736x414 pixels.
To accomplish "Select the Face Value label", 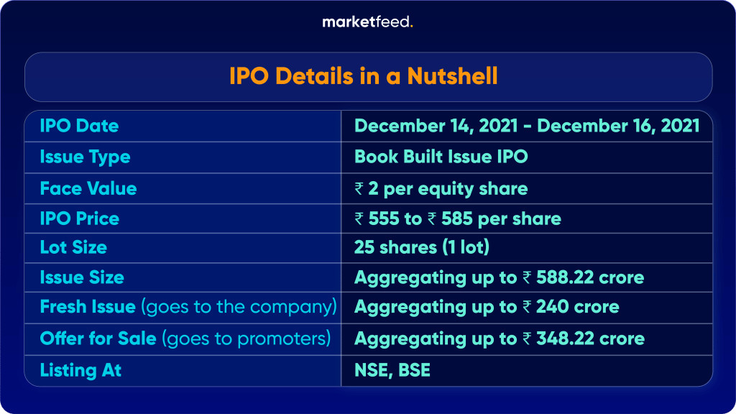I will pyautogui.click(x=88, y=188).
